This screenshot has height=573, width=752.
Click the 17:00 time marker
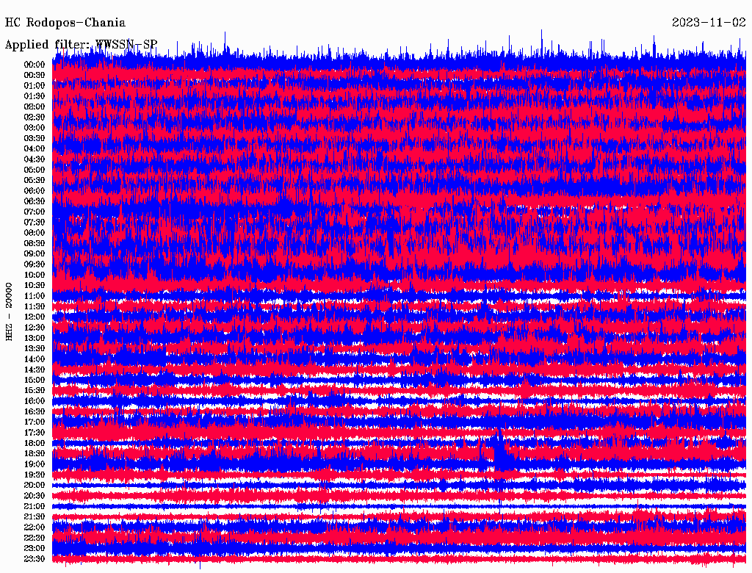pos(35,422)
